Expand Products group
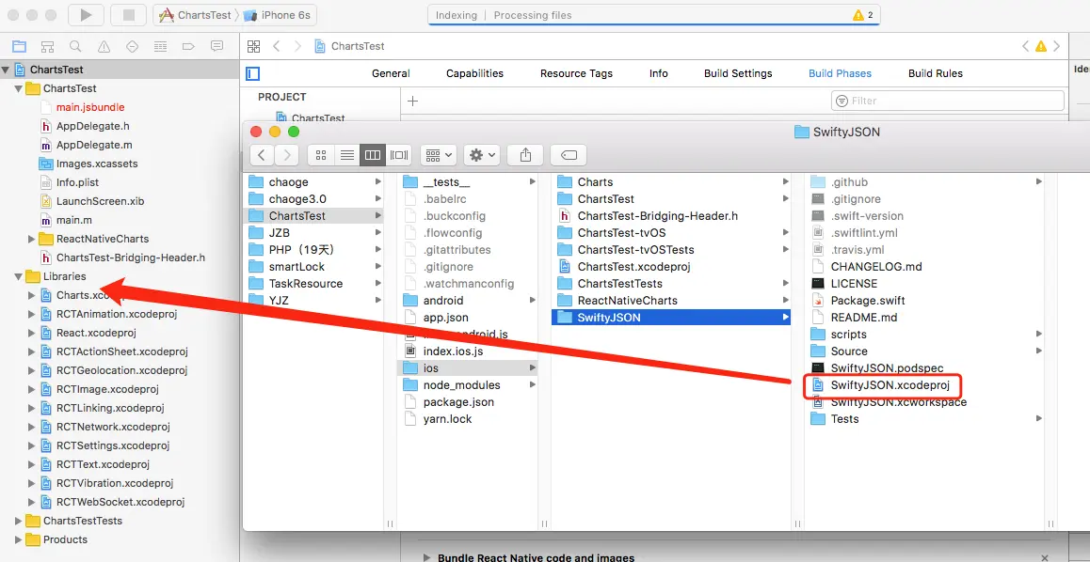Viewport: 1090px width, 562px height. coord(18,539)
